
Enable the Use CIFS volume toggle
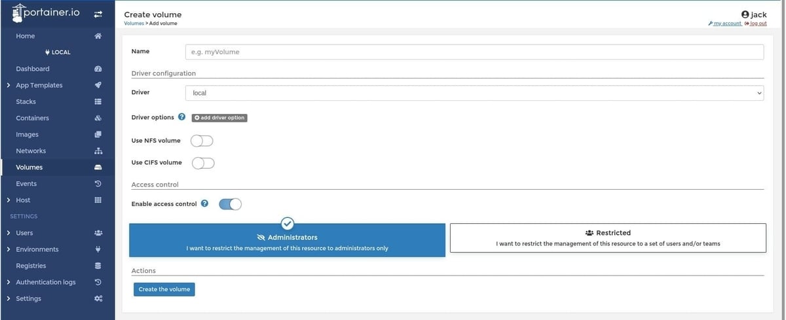click(x=203, y=162)
